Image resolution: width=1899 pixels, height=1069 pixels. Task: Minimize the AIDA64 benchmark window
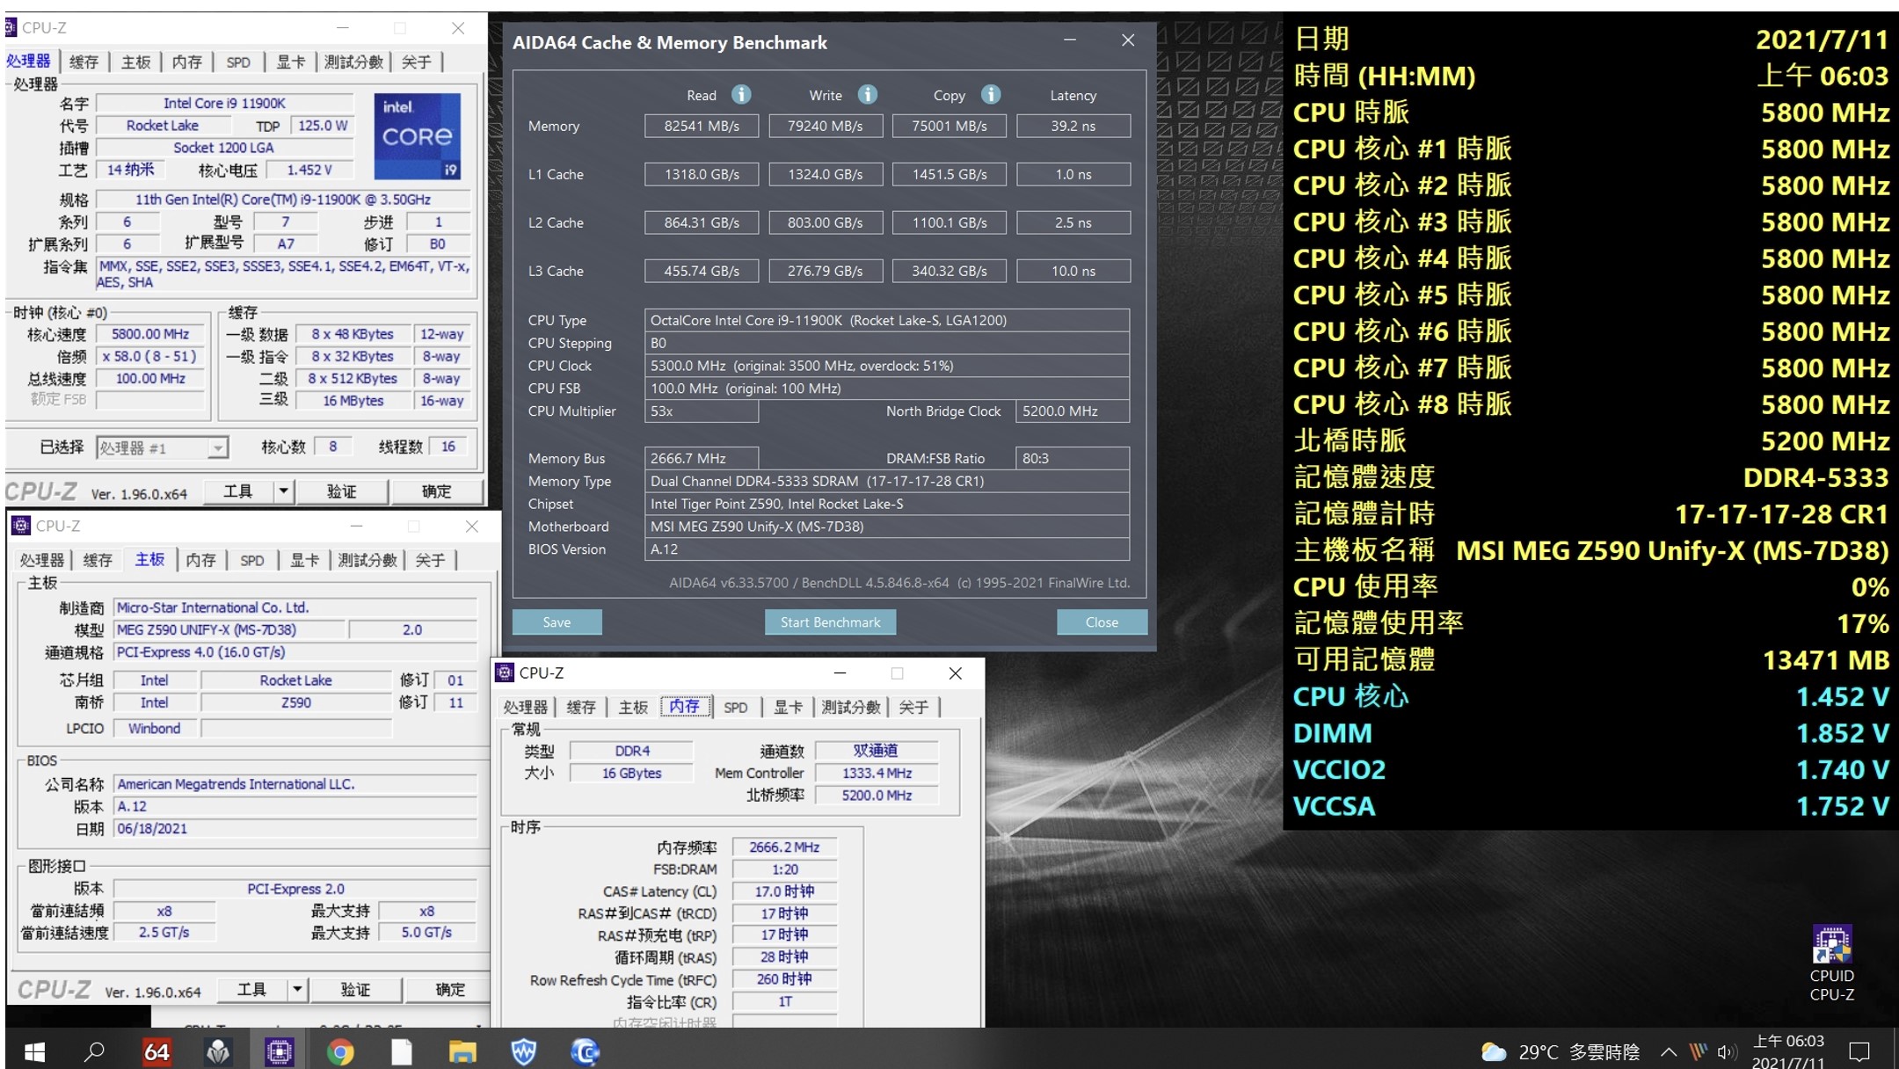coord(1070,40)
